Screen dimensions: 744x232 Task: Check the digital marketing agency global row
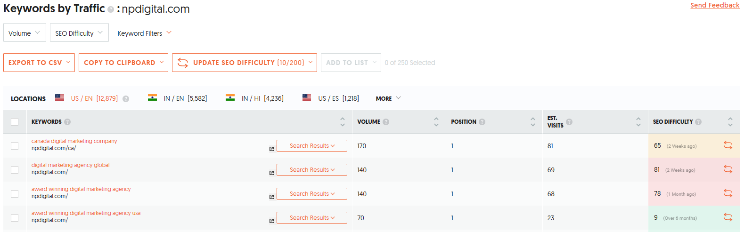coord(15,170)
